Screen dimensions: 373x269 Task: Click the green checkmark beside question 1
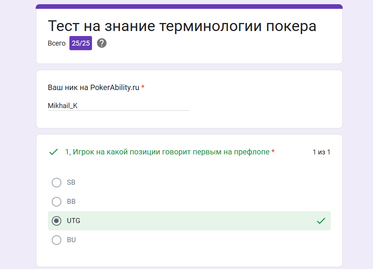click(x=54, y=152)
